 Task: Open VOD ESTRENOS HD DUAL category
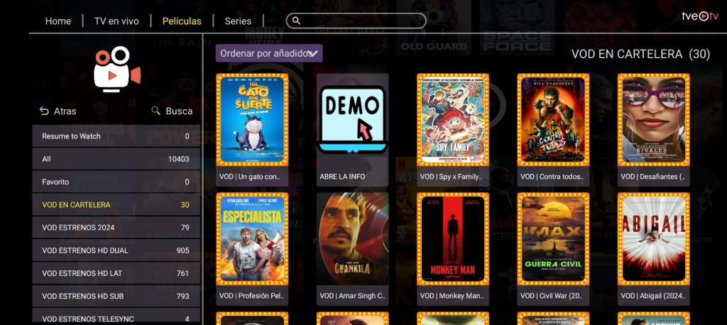[x=116, y=250]
